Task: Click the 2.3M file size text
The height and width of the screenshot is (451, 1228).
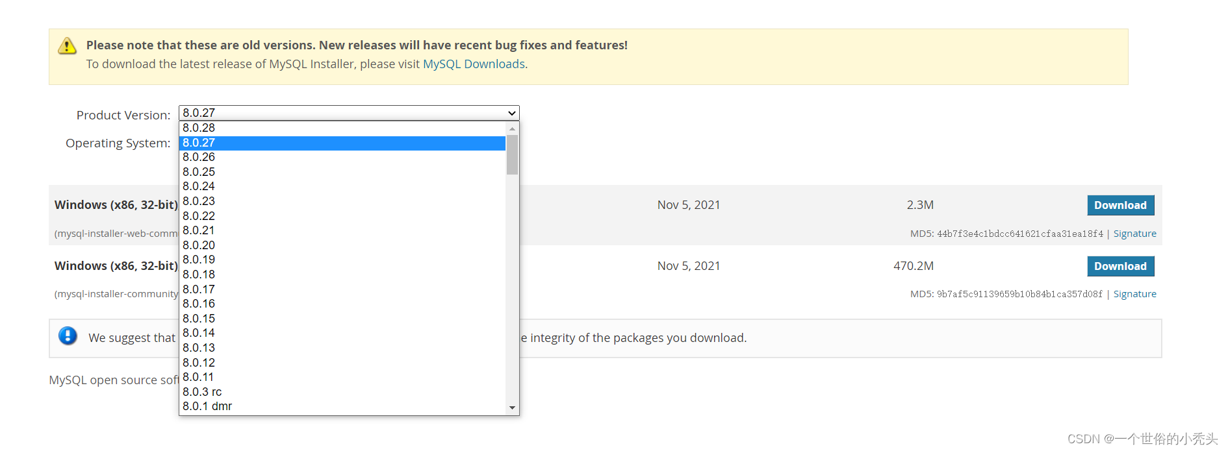Action: [920, 205]
